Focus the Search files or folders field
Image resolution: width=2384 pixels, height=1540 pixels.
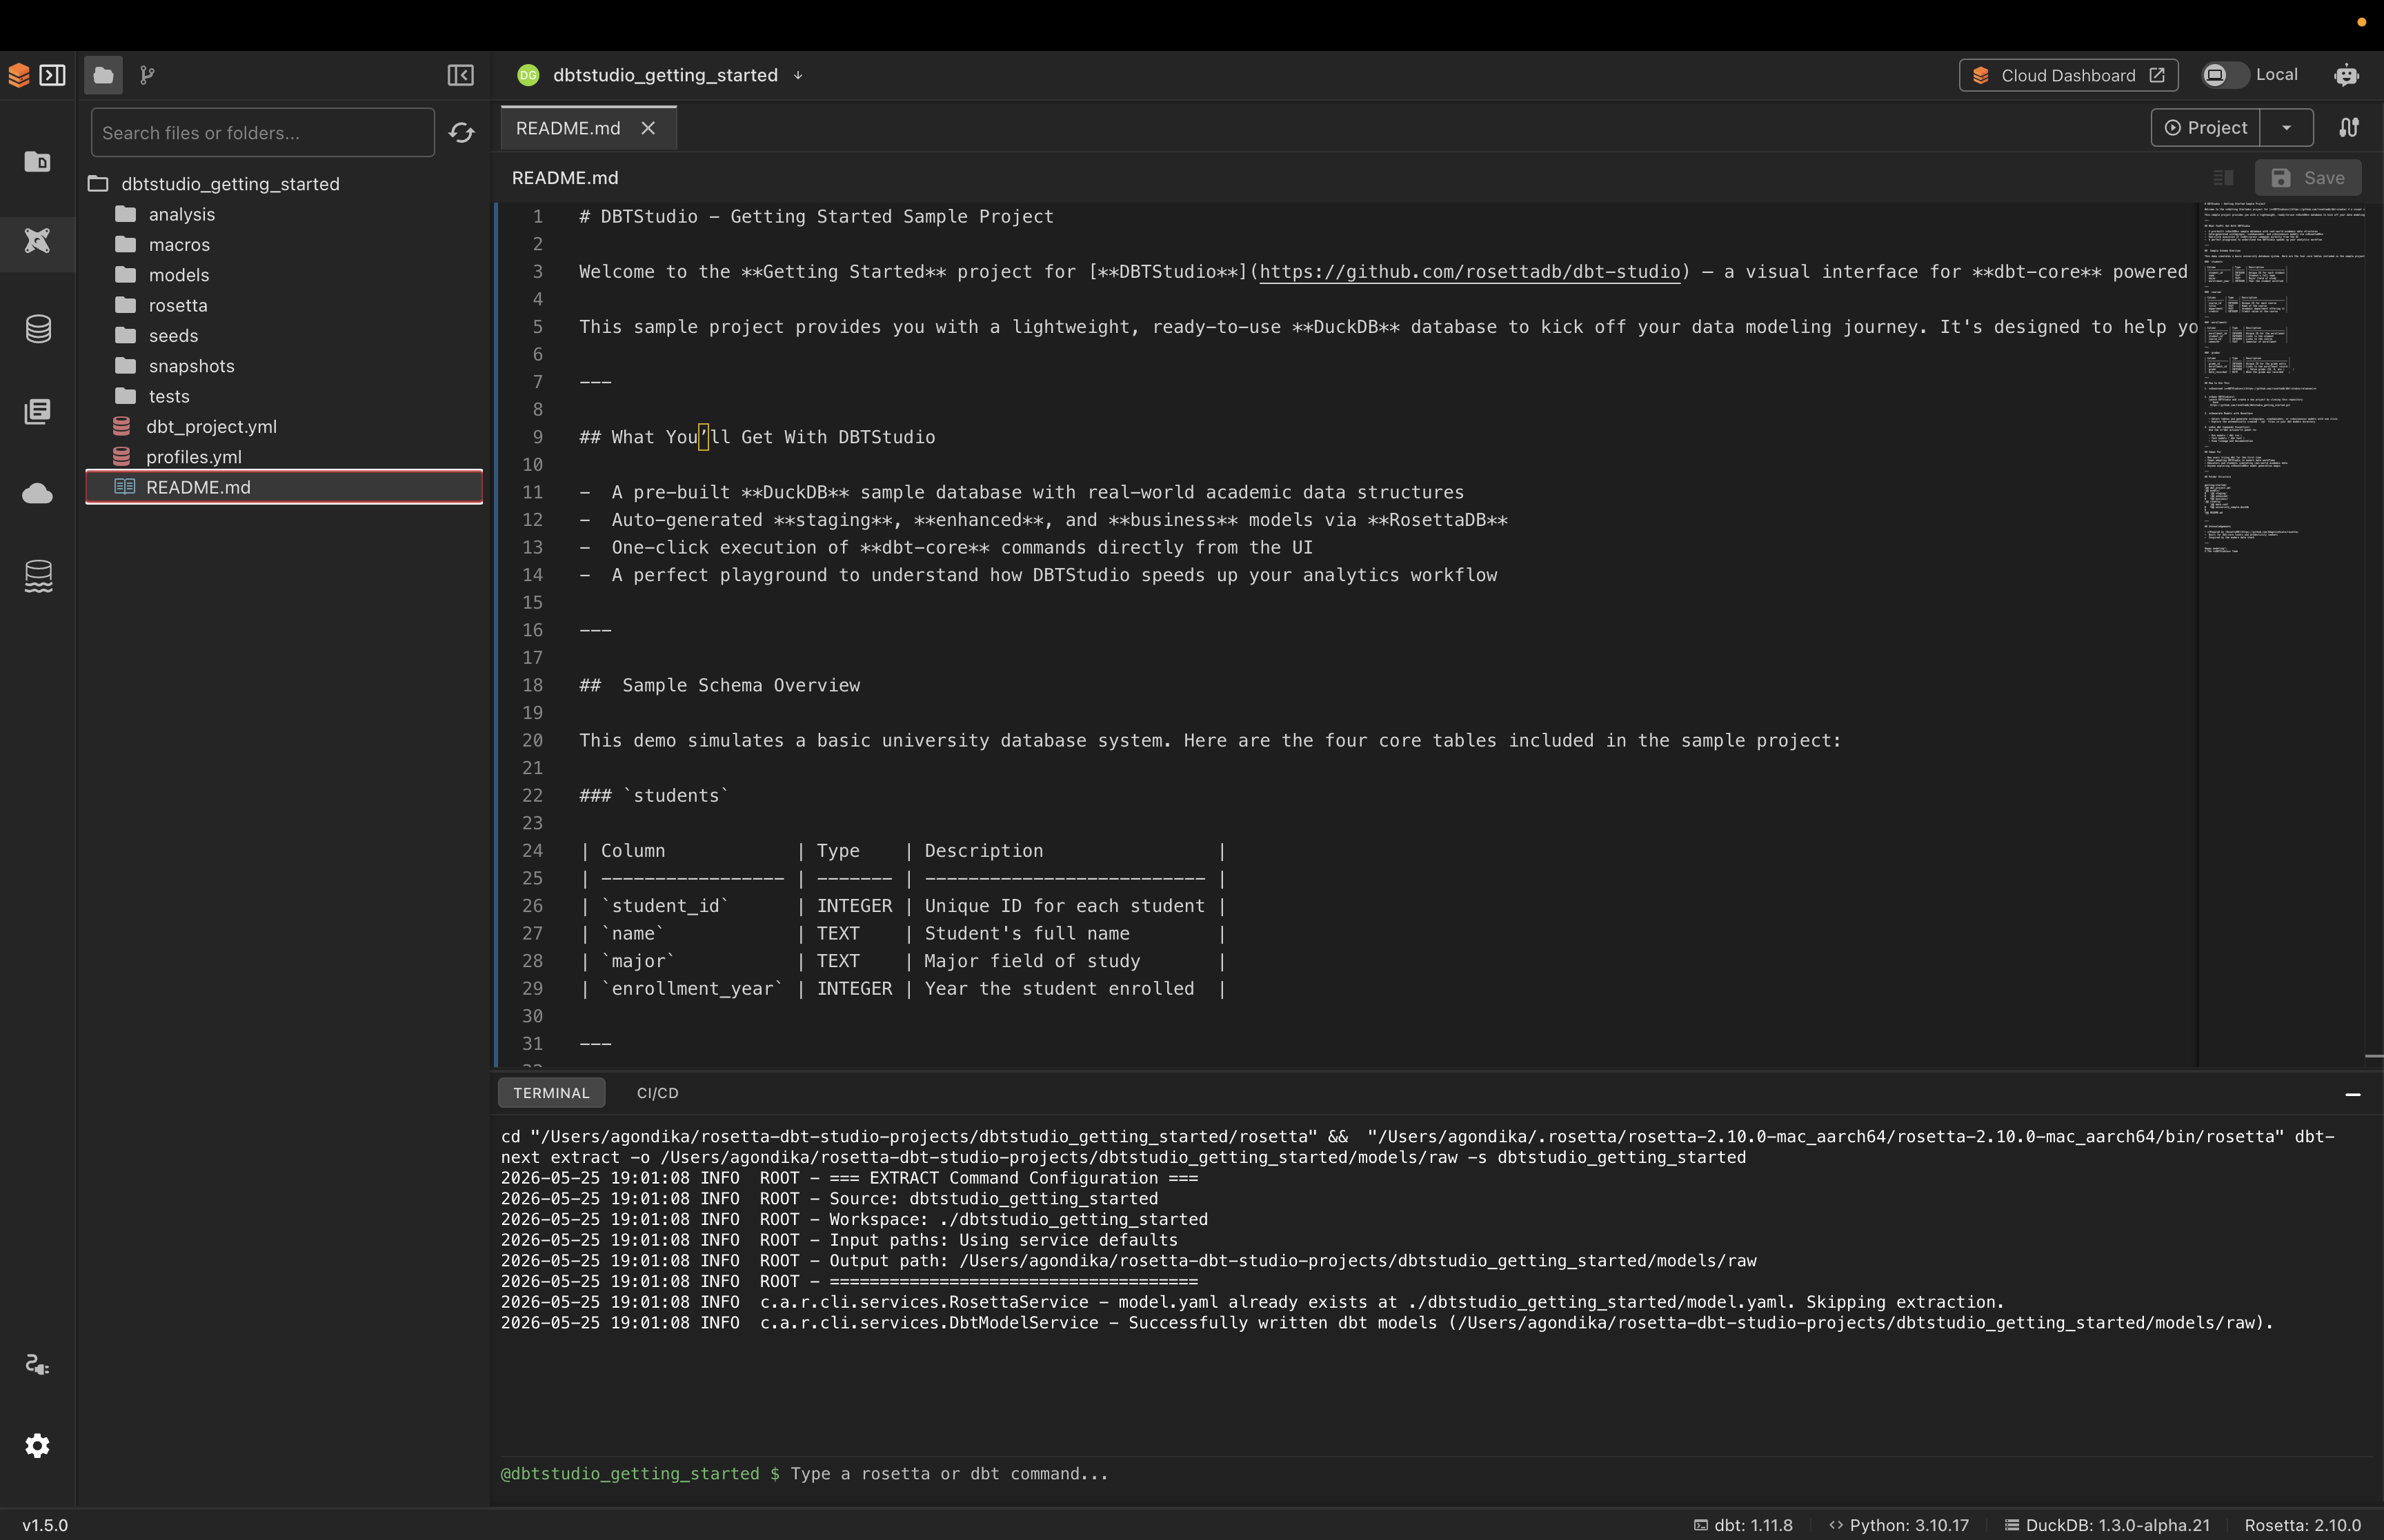coord(262,133)
